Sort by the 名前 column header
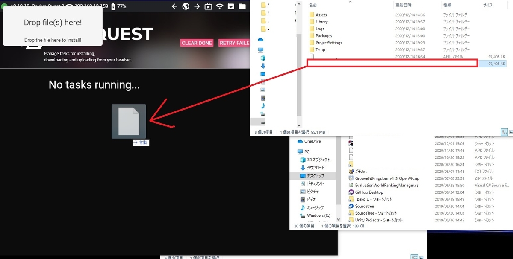 [313, 5]
